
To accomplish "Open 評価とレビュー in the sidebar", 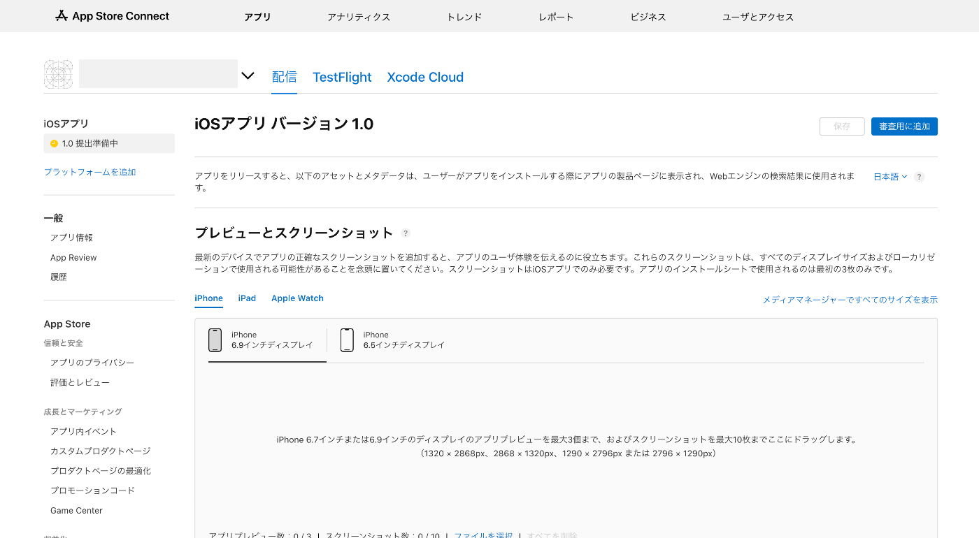I will (80, 383).
